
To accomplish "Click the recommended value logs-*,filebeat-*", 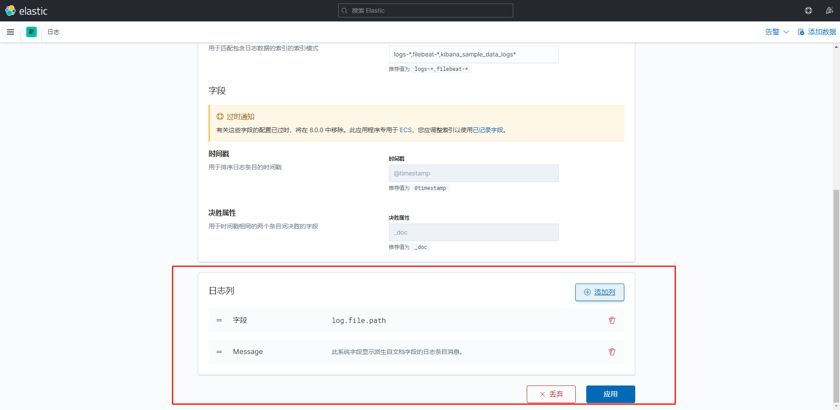I will 441,69.
